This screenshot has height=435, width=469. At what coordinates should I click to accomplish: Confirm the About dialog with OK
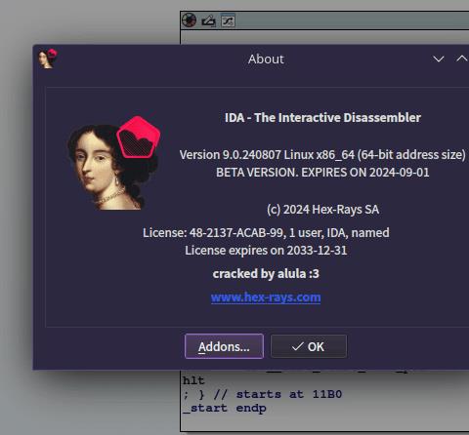click(x=309, y=346)
